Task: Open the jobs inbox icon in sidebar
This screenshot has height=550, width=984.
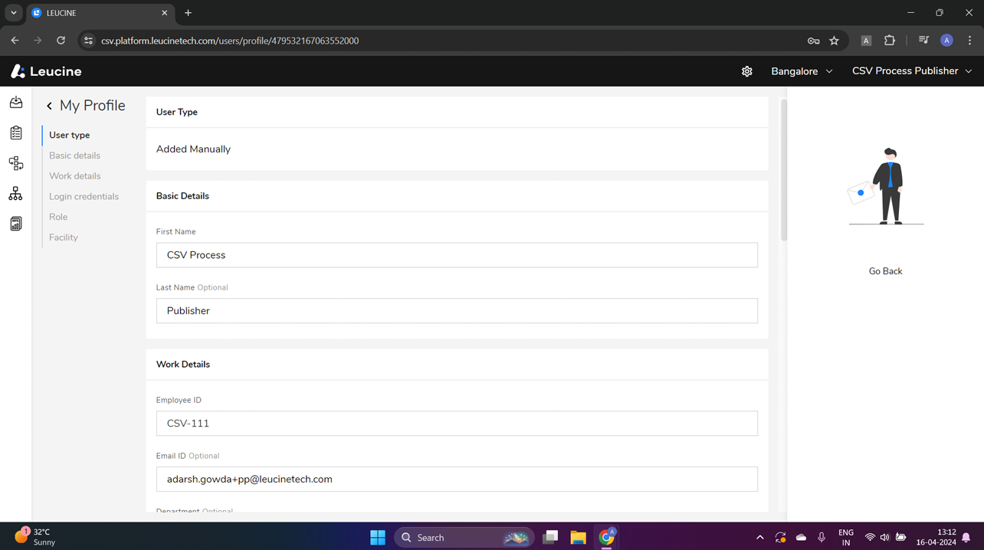Action: coord(16,102)
